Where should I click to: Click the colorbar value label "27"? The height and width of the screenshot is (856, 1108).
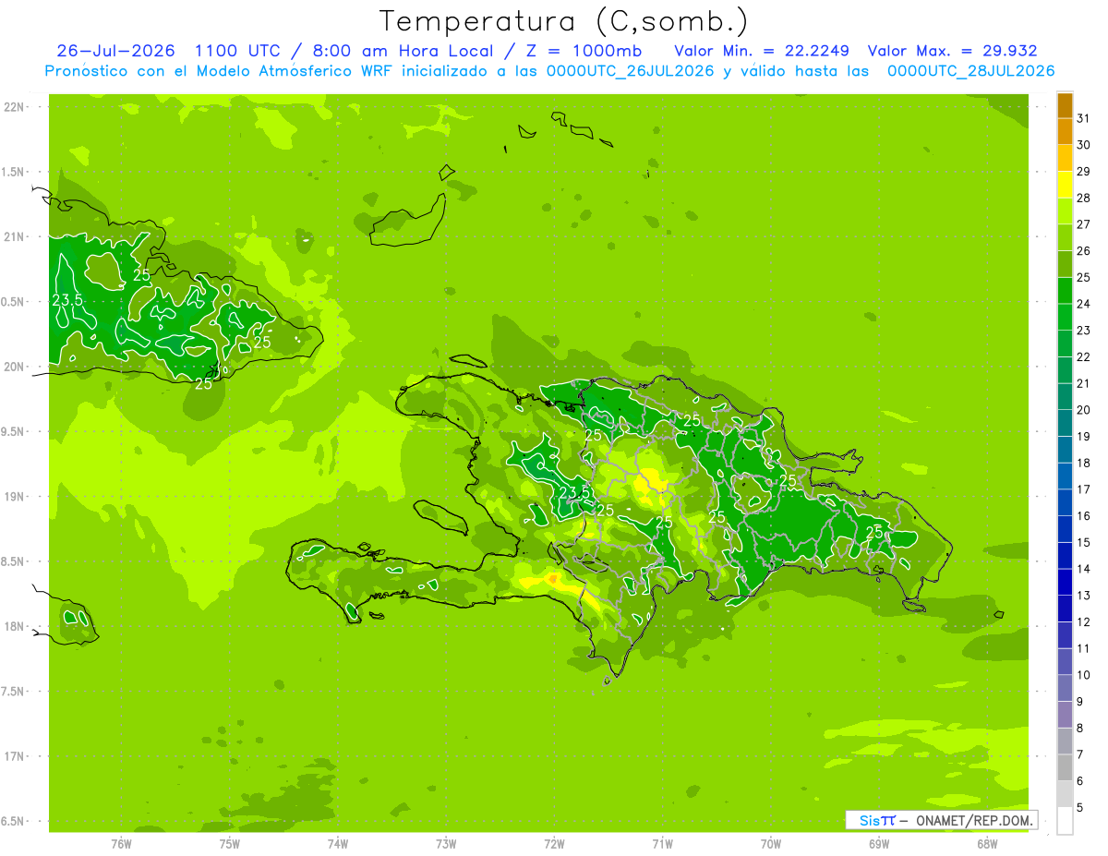pos(1083,224)
